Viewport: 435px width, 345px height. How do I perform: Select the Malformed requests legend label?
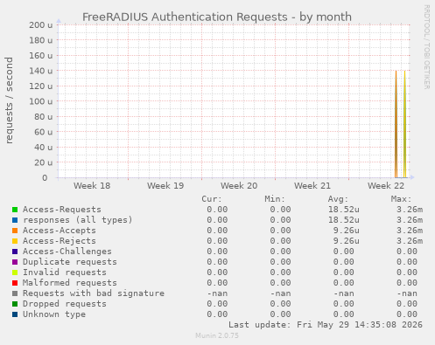(x=70, y=283)
